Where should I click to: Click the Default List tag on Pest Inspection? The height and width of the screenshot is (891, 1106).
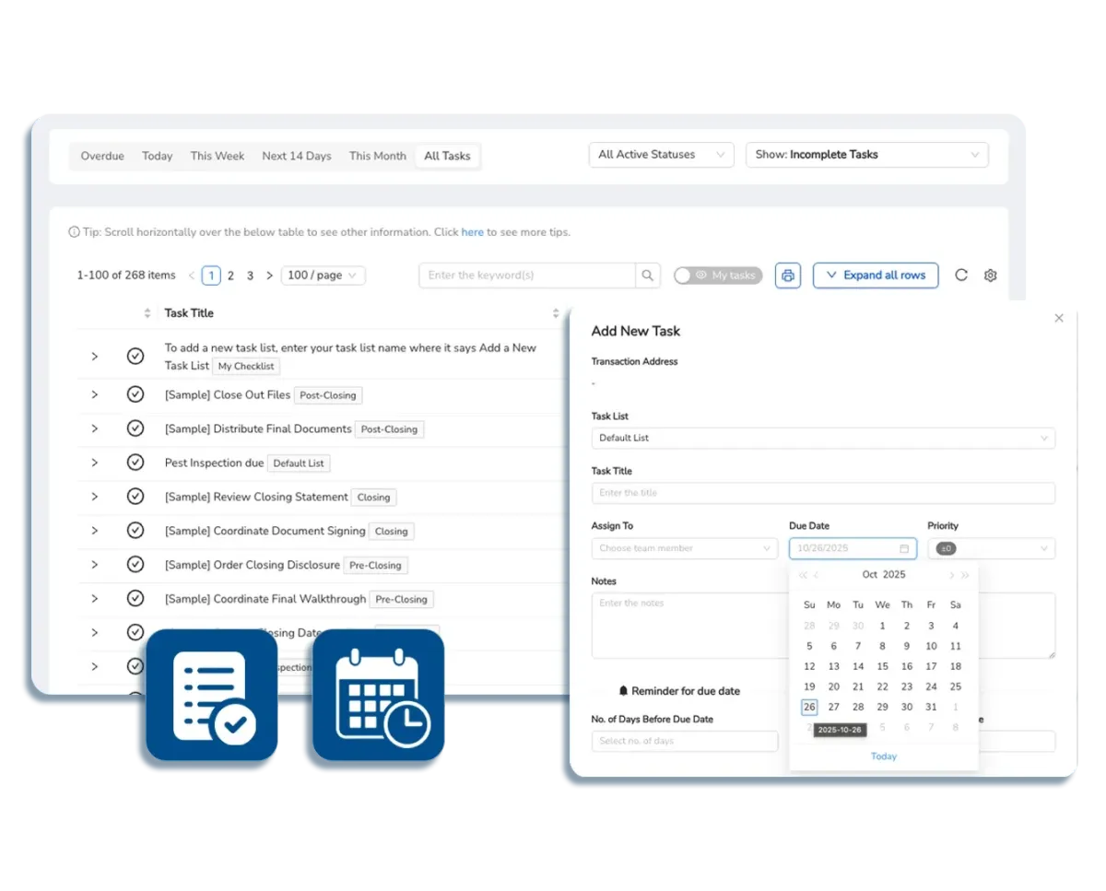point(299,463)
